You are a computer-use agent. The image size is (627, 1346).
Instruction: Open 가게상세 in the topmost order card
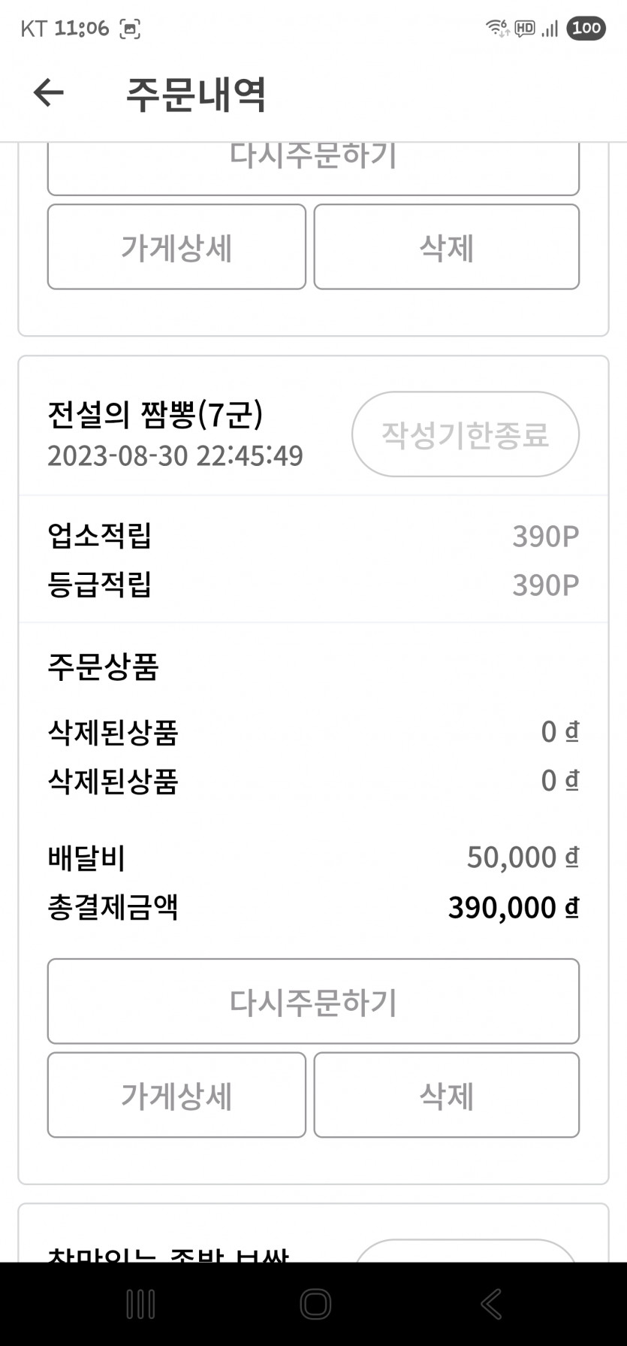tap(176, 247)
